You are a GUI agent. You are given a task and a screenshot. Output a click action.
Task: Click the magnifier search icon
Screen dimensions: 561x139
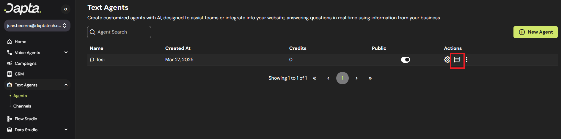[x=92, y=32]
